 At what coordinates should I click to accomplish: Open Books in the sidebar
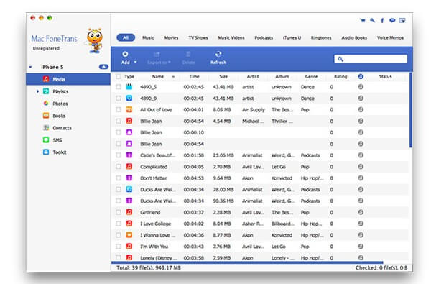(x=59, y=116)
